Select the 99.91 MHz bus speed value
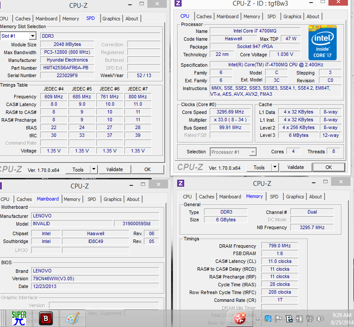 pos(230,127)
